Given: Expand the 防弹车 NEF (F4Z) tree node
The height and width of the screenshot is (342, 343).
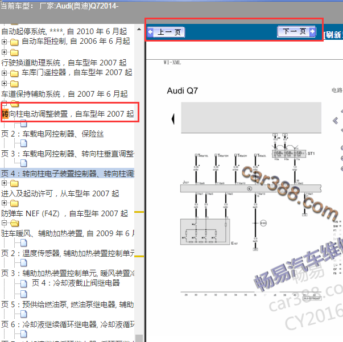Looking at the screenshot, I should [4, 203].
